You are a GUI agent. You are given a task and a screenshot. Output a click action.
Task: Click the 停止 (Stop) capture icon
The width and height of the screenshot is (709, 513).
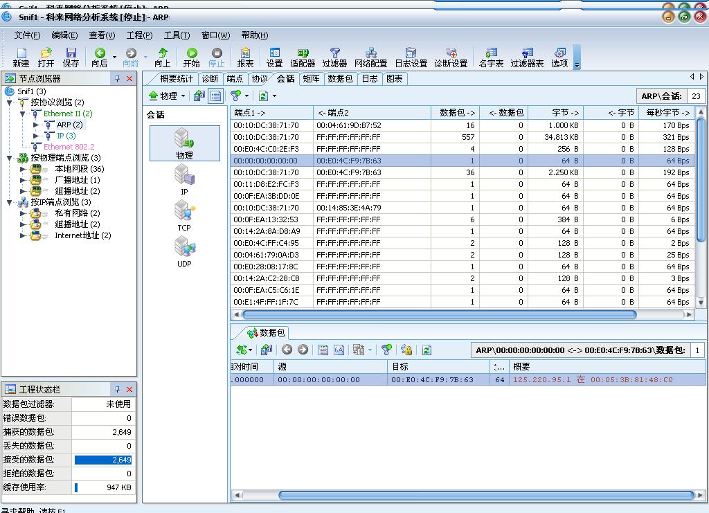[x=217, y=57]
